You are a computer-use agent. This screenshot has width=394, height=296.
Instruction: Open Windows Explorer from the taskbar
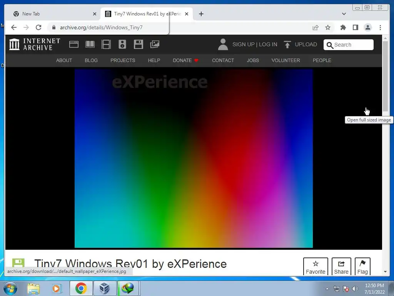pyautogui.click(x=33, y=288)
